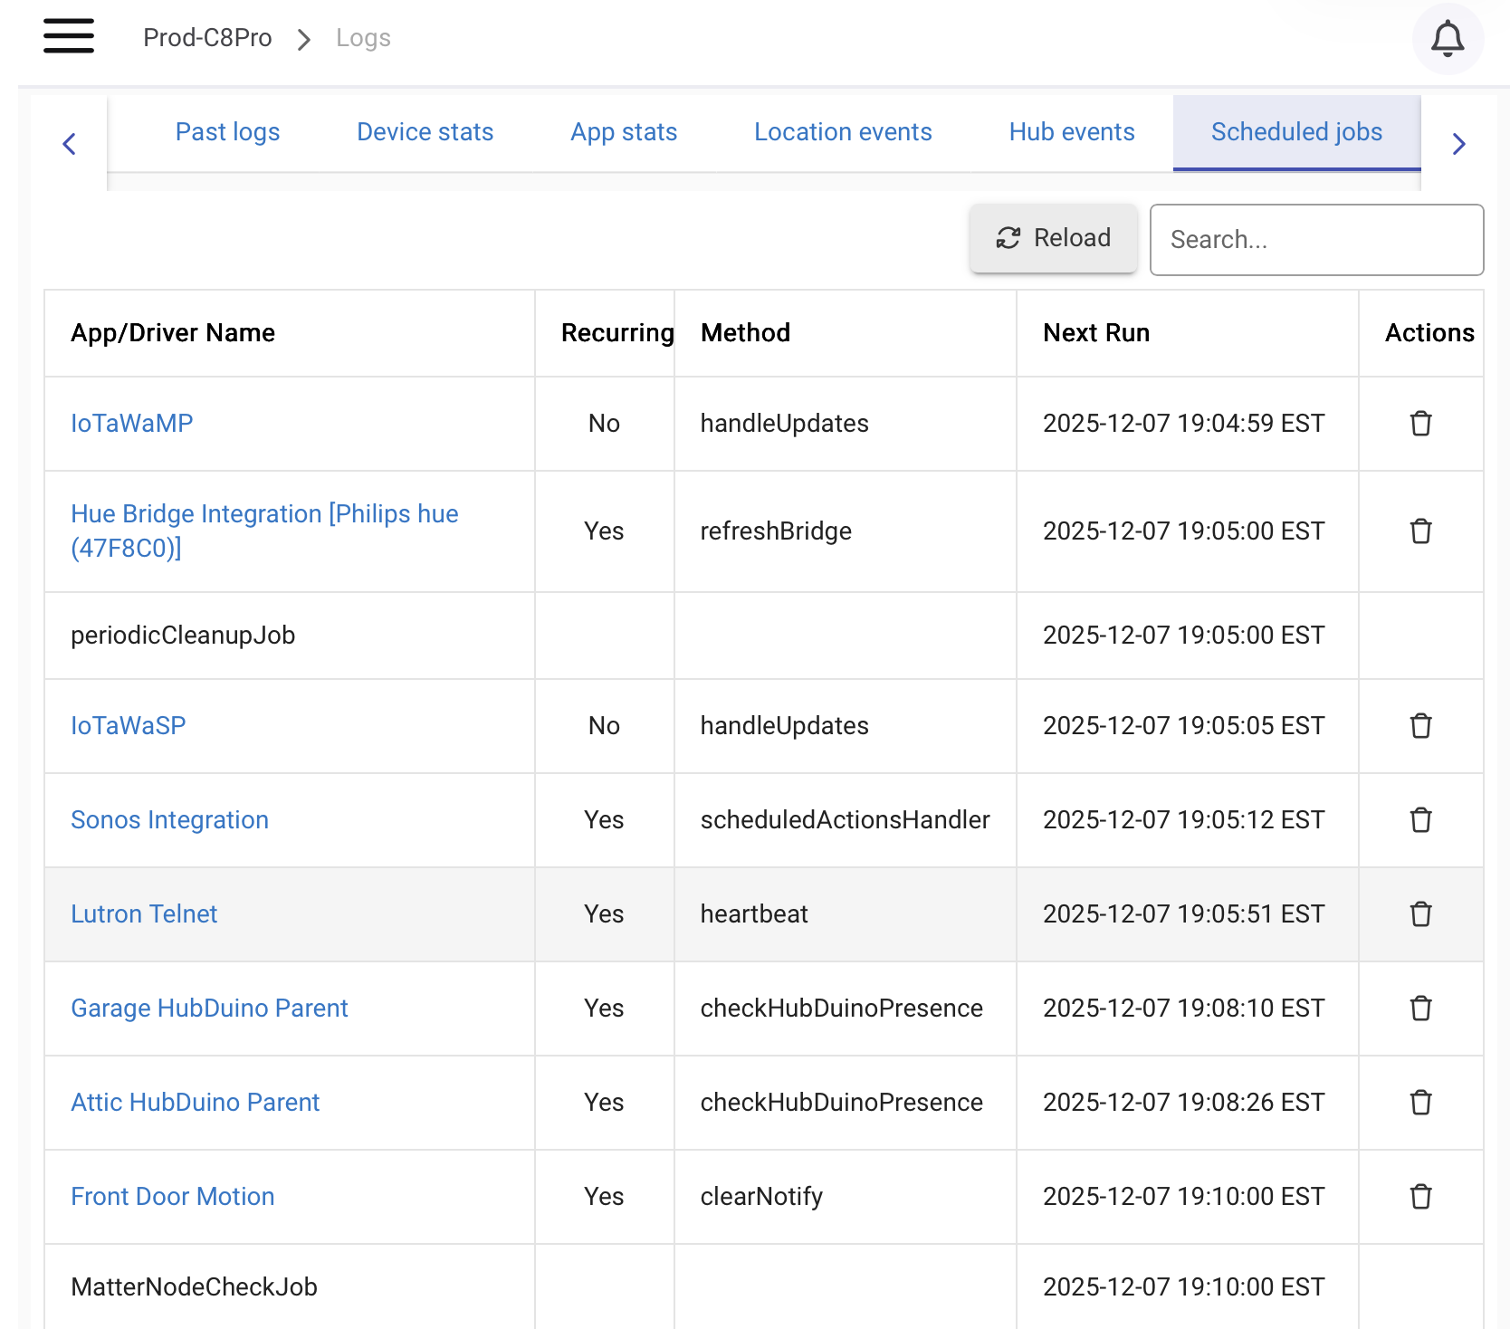Delete the IoTaWaMP handleUpdates scheduled job
This screenshot has width=1510, height=1329.
click(1420, 424)
